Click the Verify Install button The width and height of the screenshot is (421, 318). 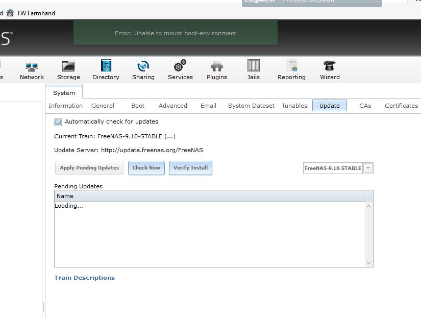tap(190, 168)
